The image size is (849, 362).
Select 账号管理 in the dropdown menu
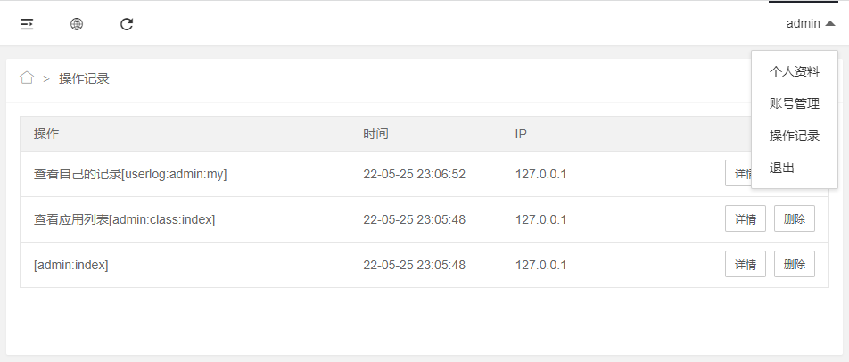[794, 104]
